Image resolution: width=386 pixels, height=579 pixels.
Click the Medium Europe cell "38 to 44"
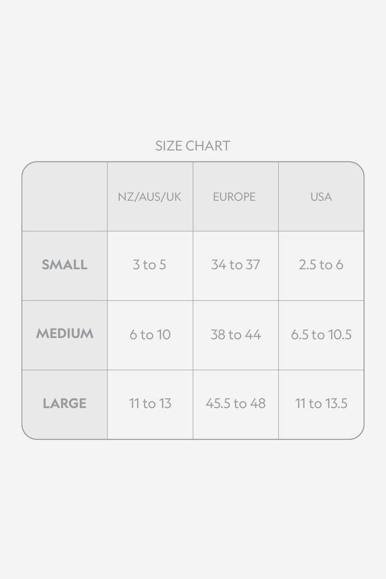tap(235, 335)
